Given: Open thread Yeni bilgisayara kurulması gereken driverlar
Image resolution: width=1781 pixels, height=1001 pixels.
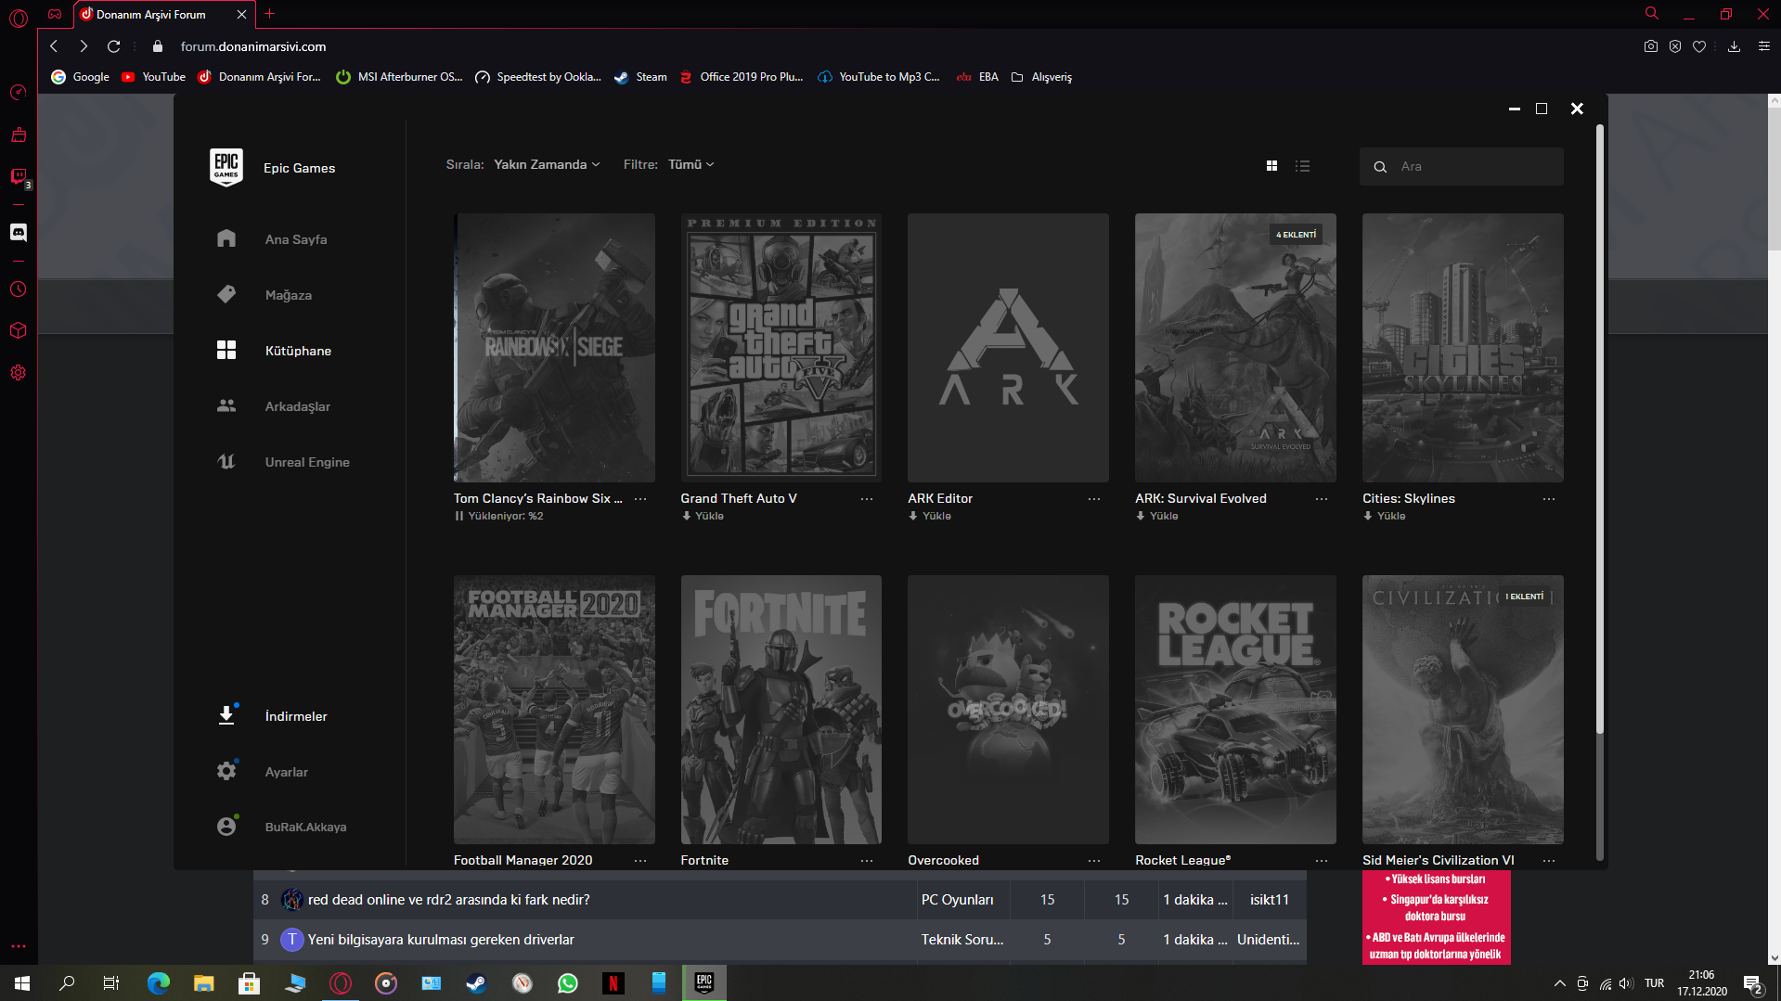Looking at the screenshot, I should pos(441,940).
